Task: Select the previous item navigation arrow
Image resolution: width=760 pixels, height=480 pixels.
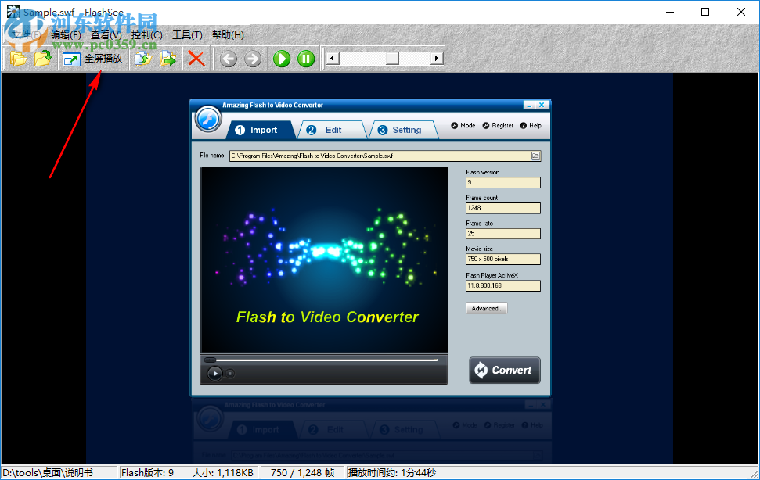Action: point(227,58)
